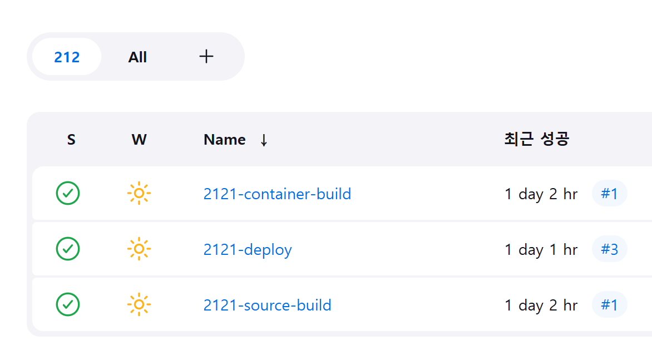652x345 pixels.
Task: Click sunny weather icon for 2121-deploy
Action: tap(139, 249)
